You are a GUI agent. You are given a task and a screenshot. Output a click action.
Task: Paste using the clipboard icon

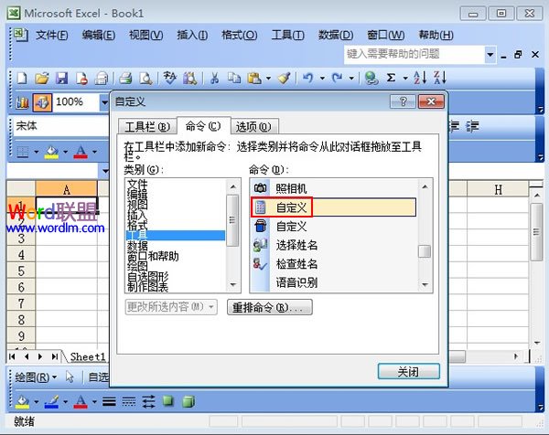point(254,78)
